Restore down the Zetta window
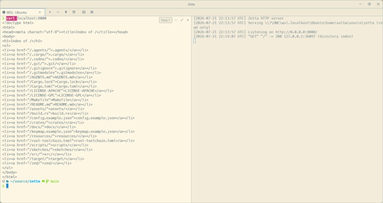This screenshot has width=383, height=203. [369, 4]
